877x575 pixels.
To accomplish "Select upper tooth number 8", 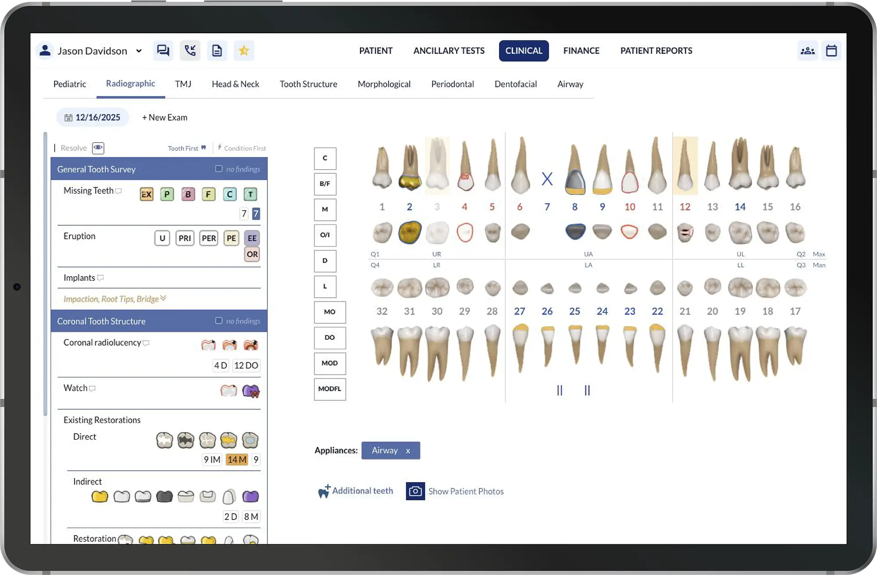I will [574, 207].
